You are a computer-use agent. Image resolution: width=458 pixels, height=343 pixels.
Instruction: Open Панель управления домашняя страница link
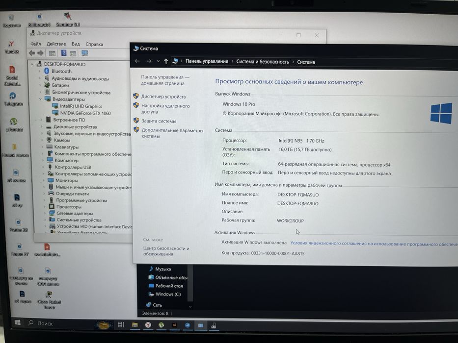pyautogui.click(x=165, y=80)
